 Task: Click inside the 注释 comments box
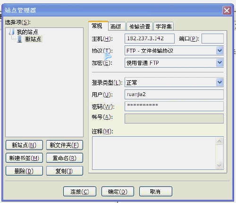click(x=154, y=153)
